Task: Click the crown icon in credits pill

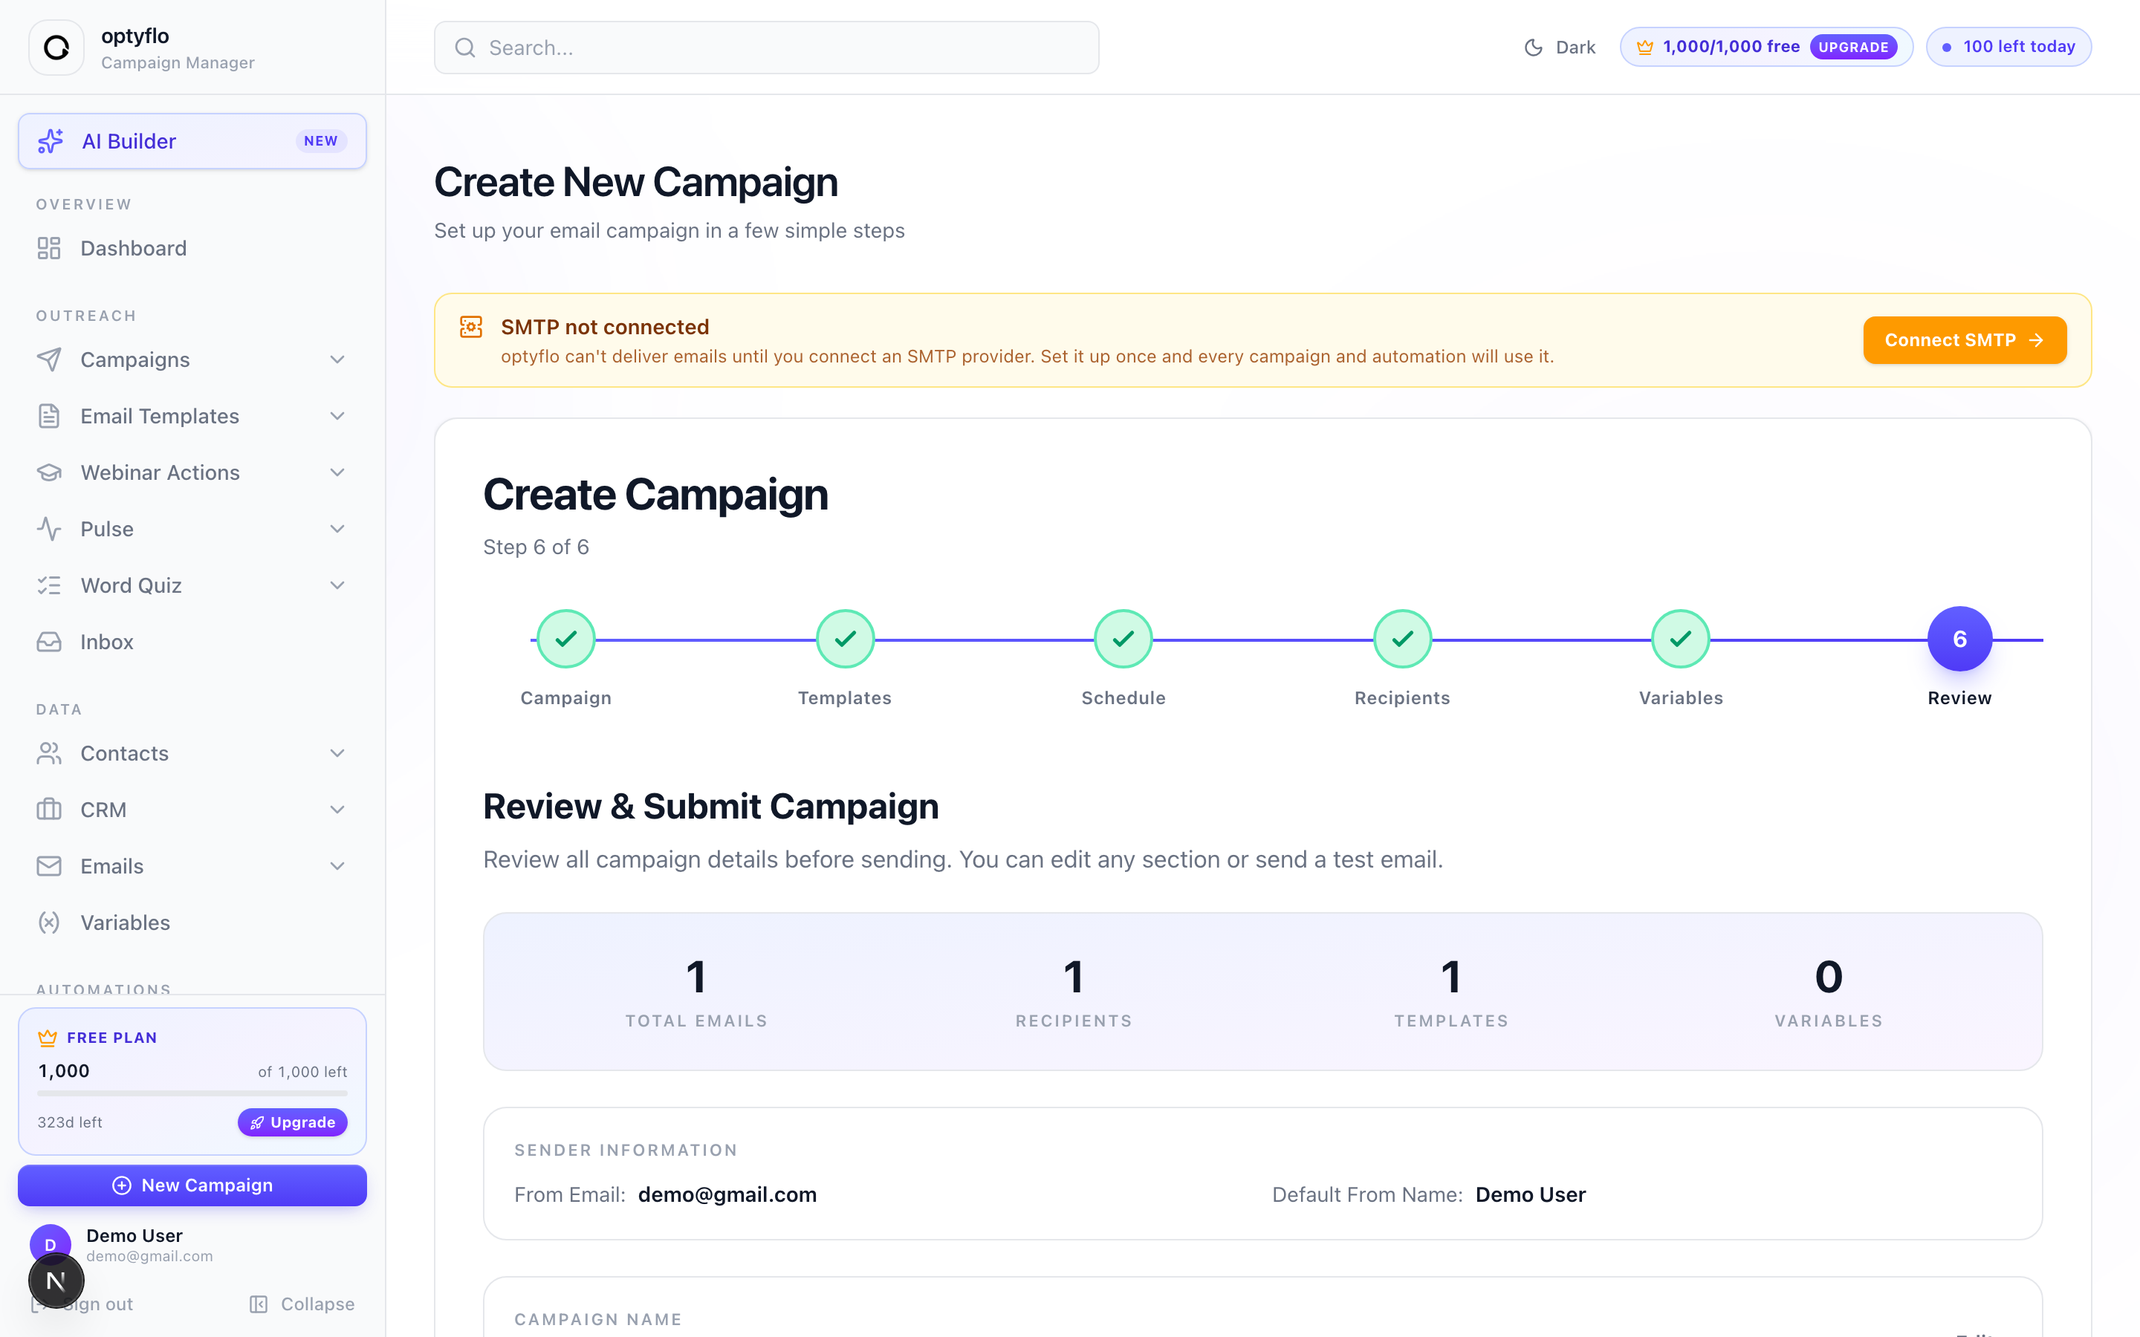Action: (x=1645, y=48)
